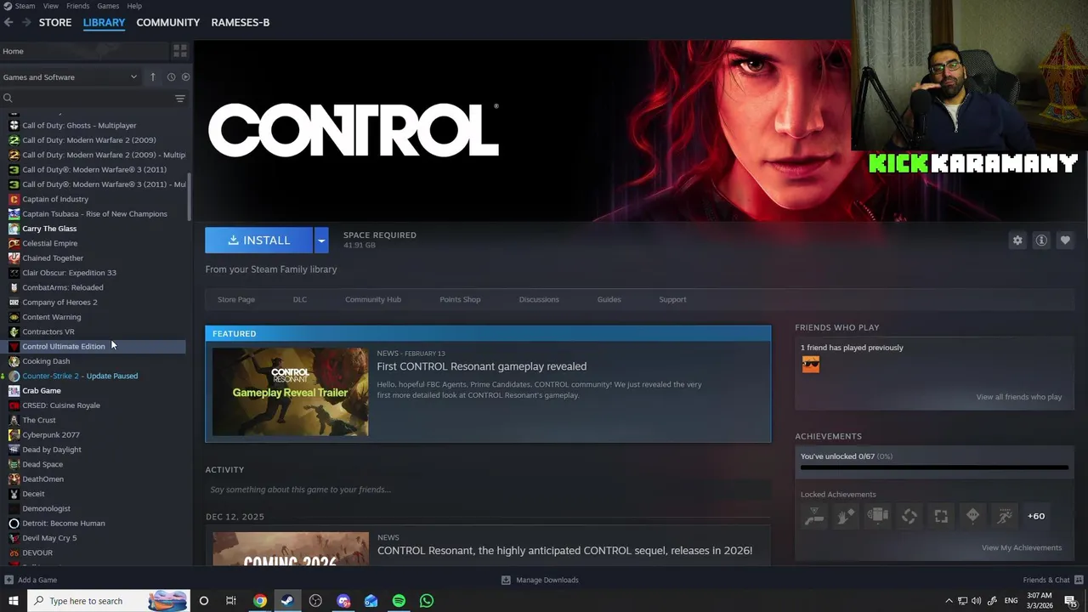1088x612 pixels.
Task: Open the Community Hub link
Action: (x=373, y=299)
